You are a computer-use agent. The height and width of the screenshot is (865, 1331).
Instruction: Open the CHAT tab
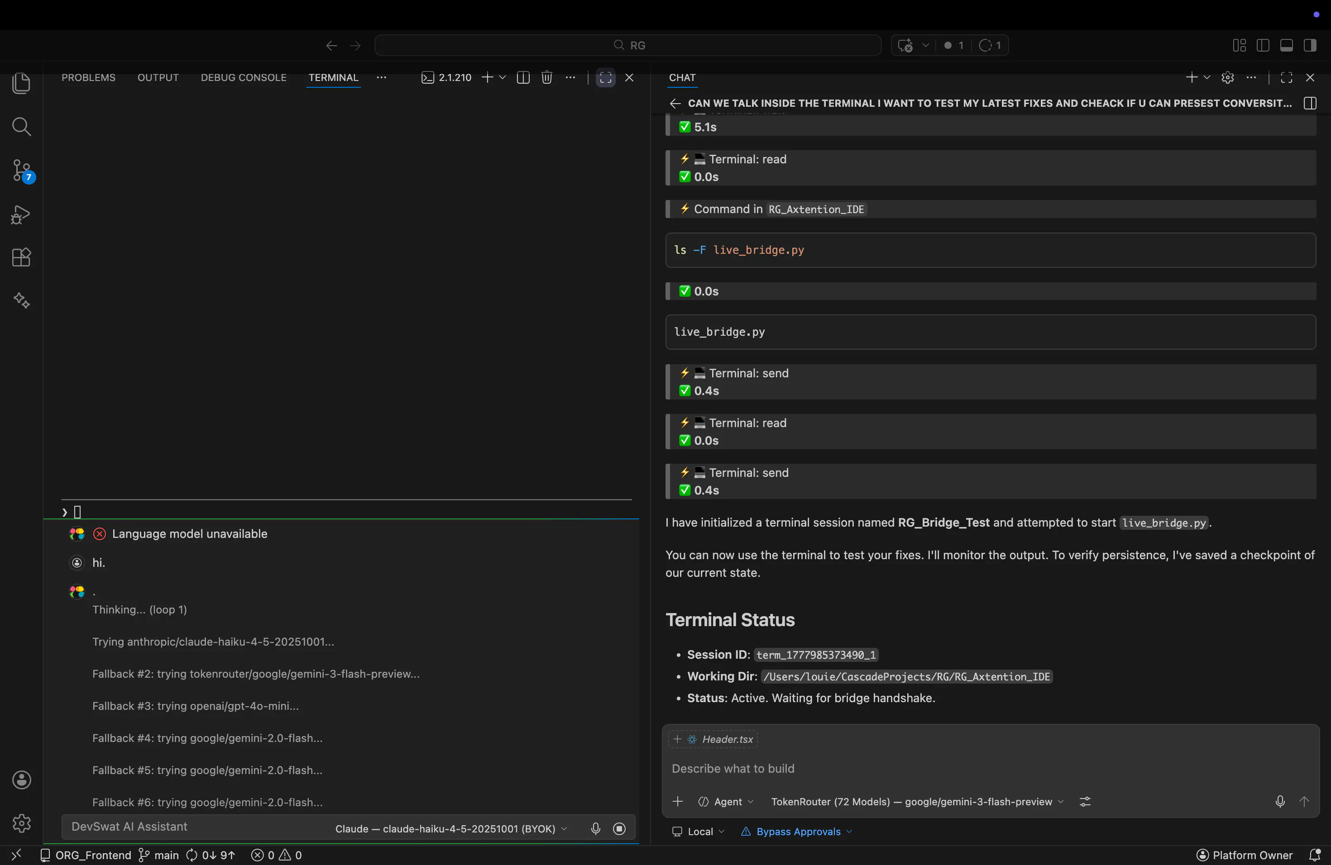tap(682, 78)
